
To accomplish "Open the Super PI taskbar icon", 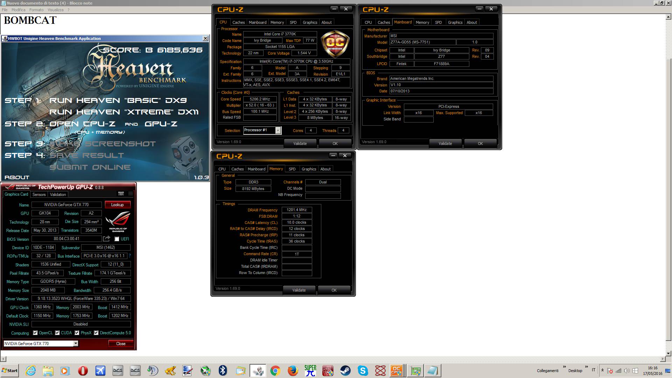I will 310,370.
